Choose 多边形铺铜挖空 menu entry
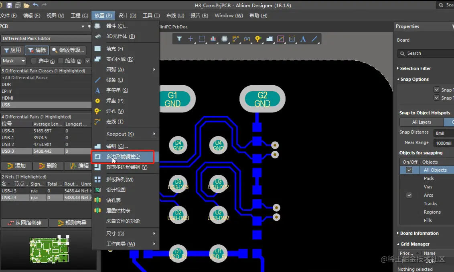Image resolution: width=454 pixels, height=272 pixels. pyautogui.click(x=126, y=156)
